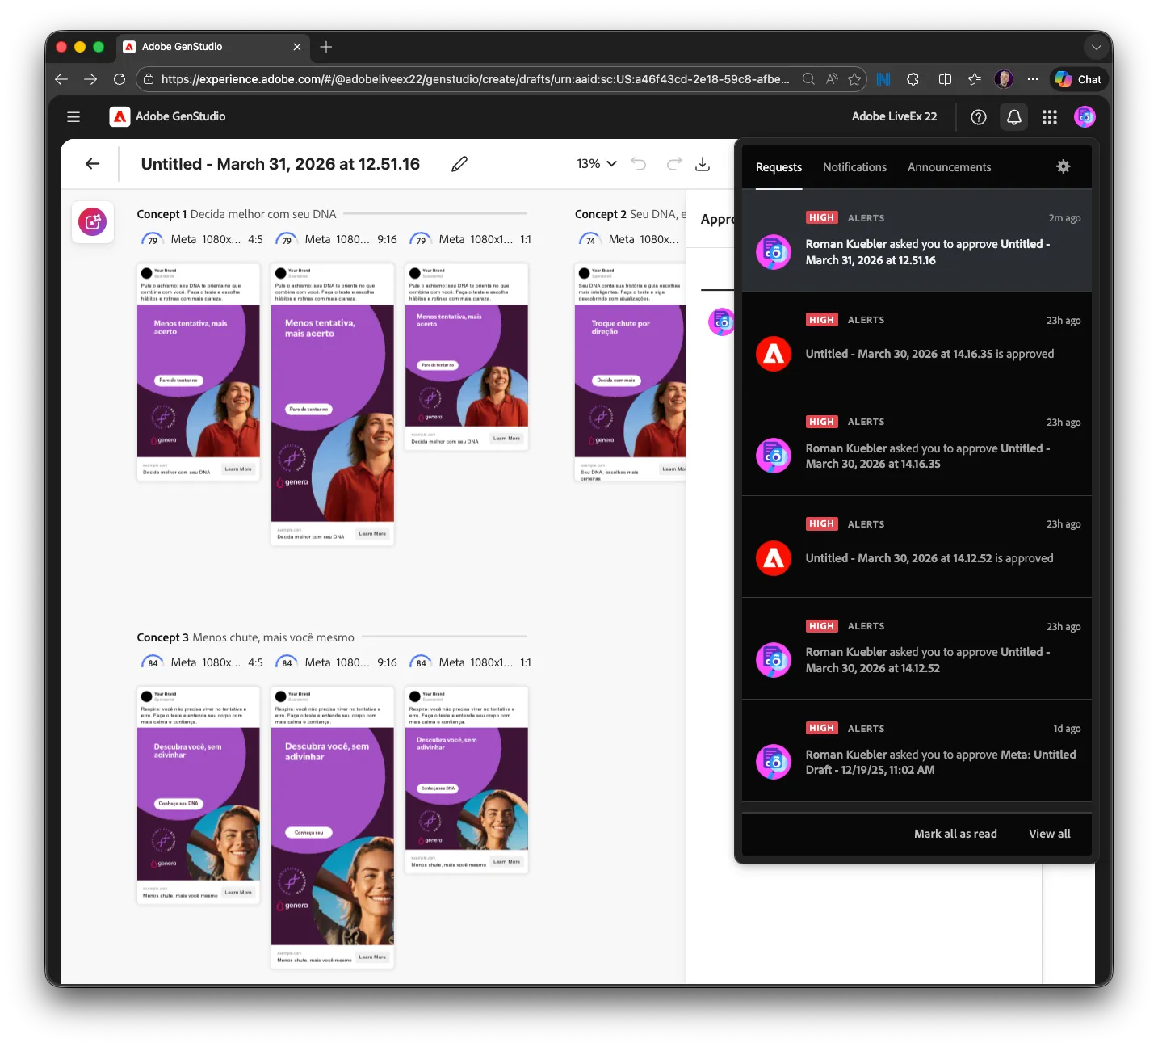Select Concept 1 9:16 Meta ad thumbnail
The image size is (1158, 1047).
(332, 405)
